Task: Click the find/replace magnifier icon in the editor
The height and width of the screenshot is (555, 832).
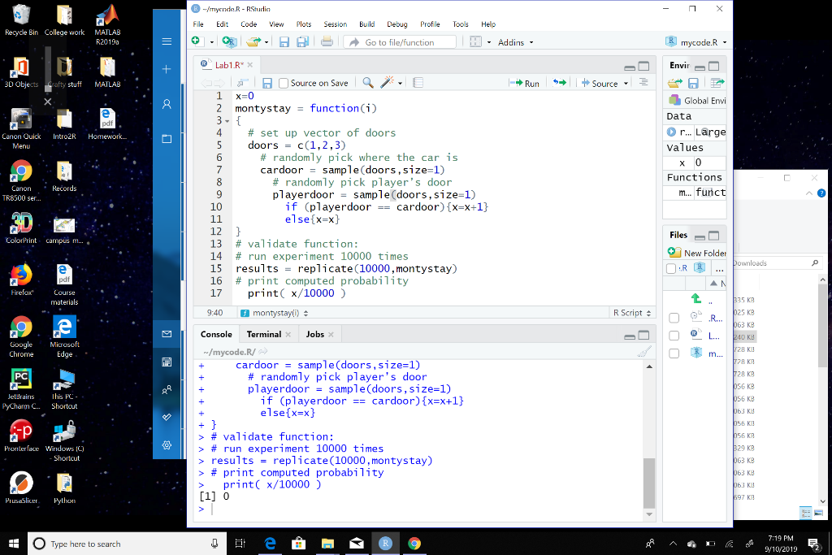Action: (x=367, y=82)
